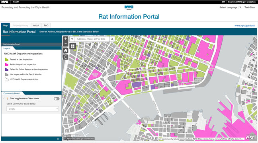Click the City Hall Park pink parcel
The width and height of the screenshot is (258, 143).
tap(95, 75)
